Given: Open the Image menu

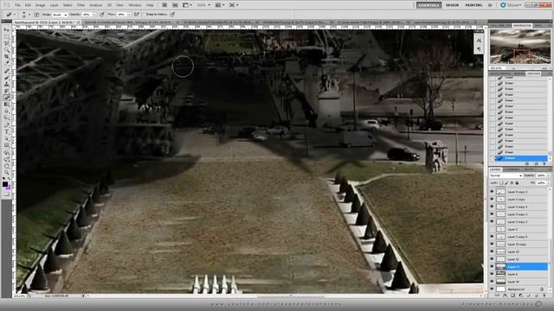Looking at the screenshot, I should pos(41,5).
